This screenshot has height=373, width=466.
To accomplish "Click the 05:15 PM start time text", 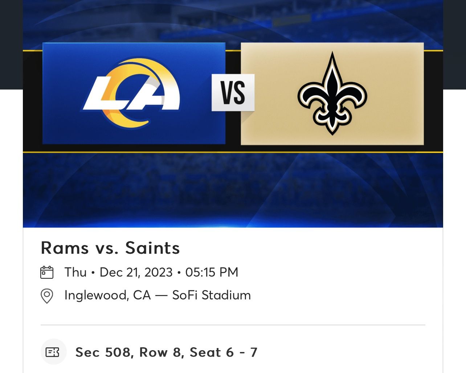I will coord(212,272).
